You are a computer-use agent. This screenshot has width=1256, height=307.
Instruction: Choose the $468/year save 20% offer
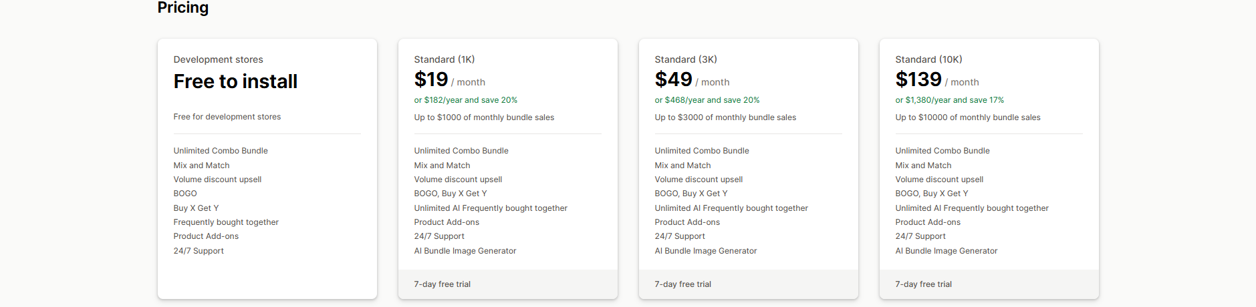707,100
